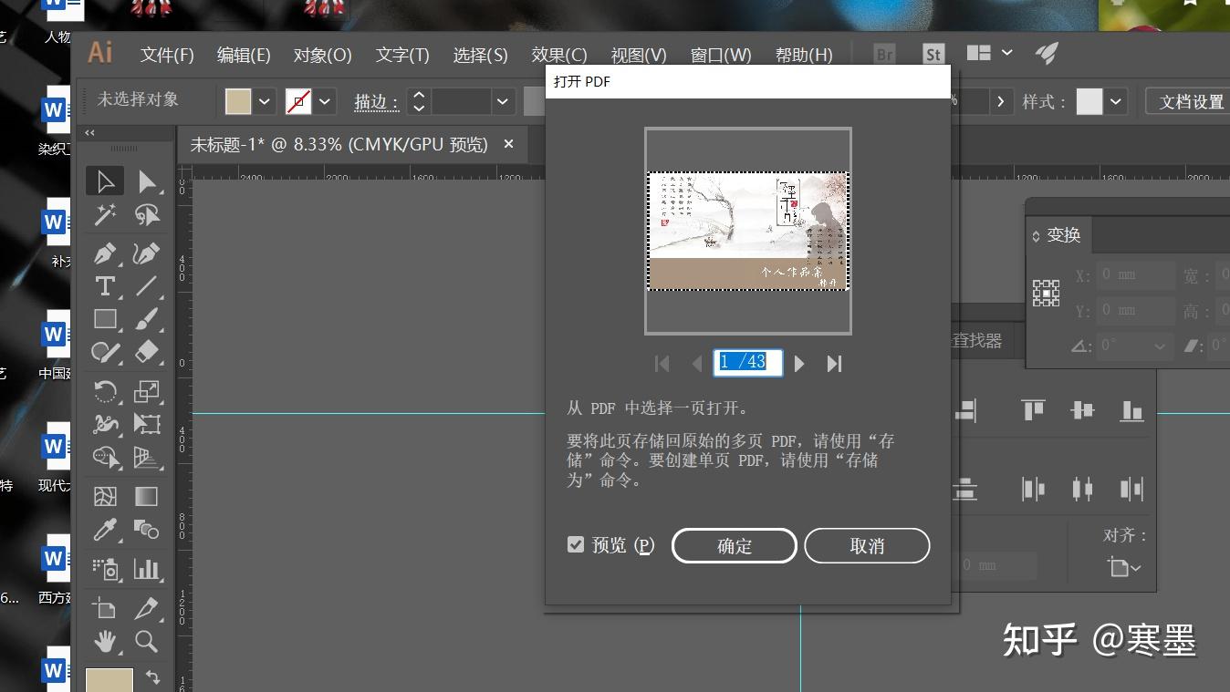Image resolution: width=1230 pixels, height=692 pixels.
Task: Open the stroke weight dropdown
Action: coord(503,101)
